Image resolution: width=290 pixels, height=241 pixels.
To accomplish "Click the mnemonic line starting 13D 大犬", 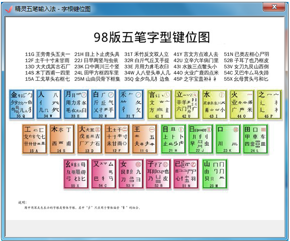I will (47, 66).
